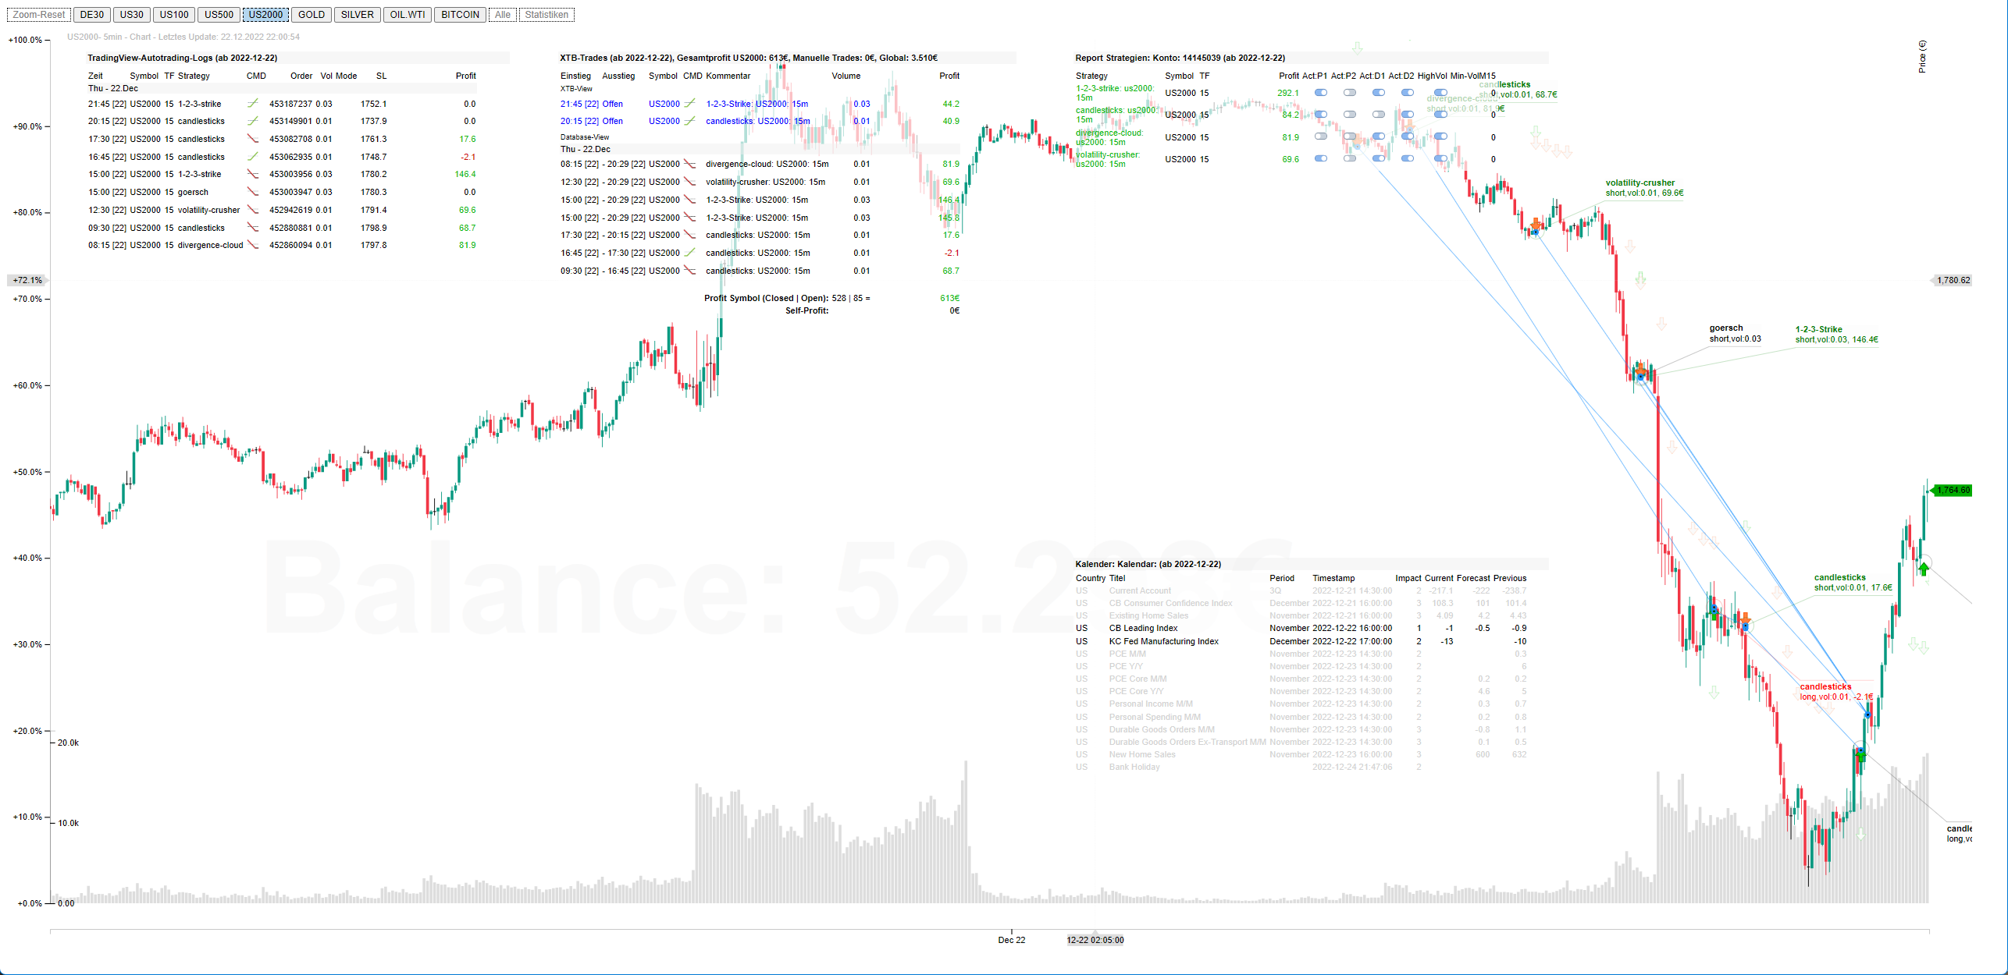Click orange short-entry arrow near goersch label

coord(1640,370)
